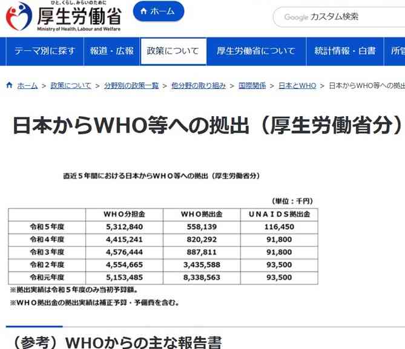Open 分野別の政策一覧 breadcrumb link
The image size is (405, 349).
tap(131, 86)
